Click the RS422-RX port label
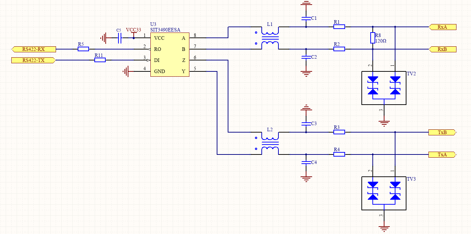The image size is (471, 234). click(33, 49)
